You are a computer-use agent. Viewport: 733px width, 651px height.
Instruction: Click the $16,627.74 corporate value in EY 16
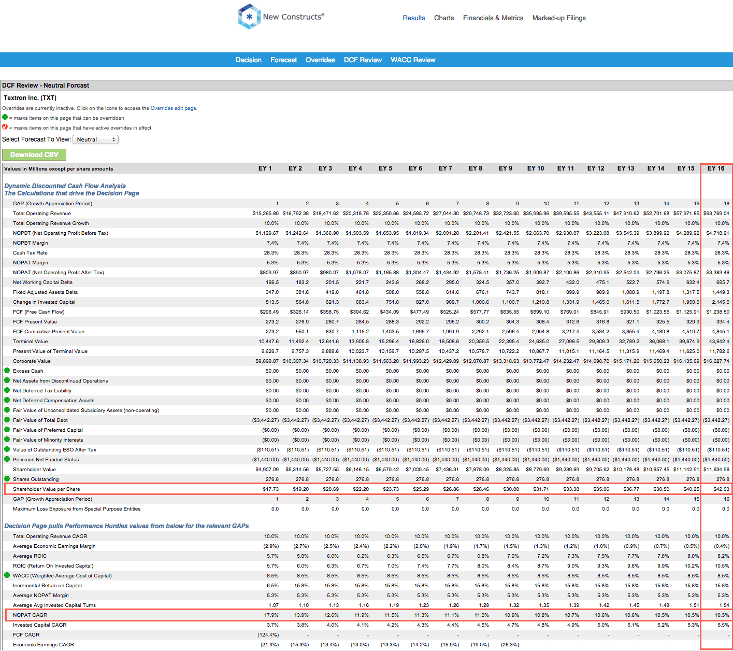716,361
